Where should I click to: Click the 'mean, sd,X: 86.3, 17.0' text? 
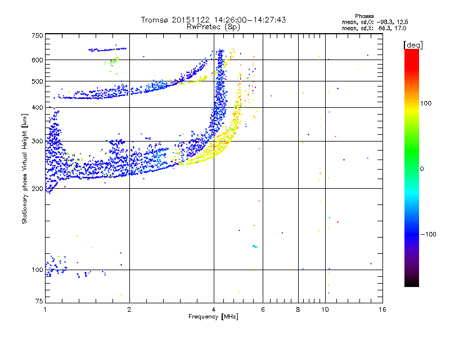[x=374, y=28]
